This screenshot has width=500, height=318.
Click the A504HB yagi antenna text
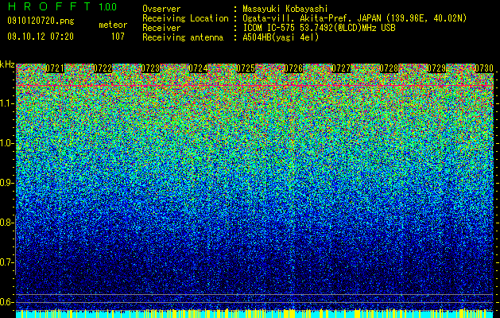point(281,37)
